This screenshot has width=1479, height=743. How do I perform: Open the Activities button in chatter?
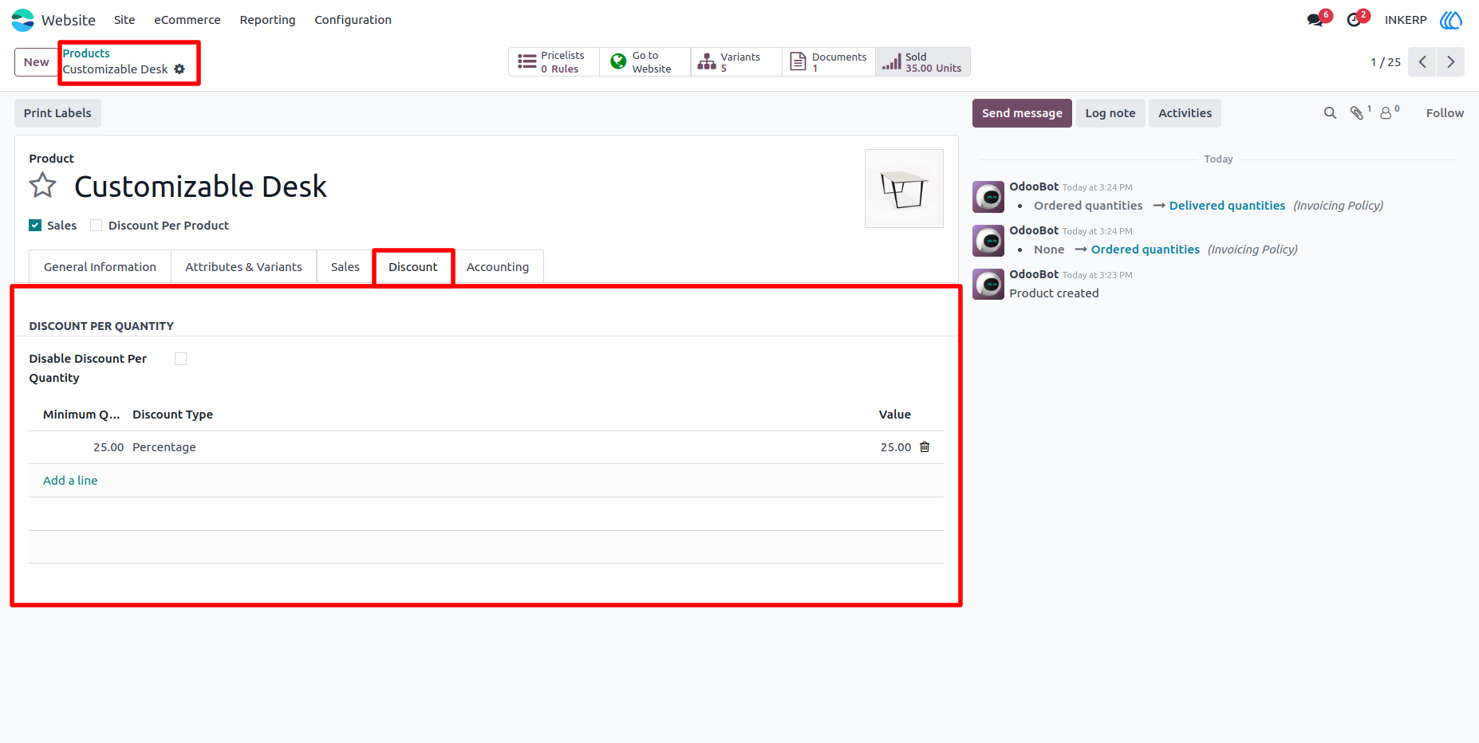pos(1185,113)
